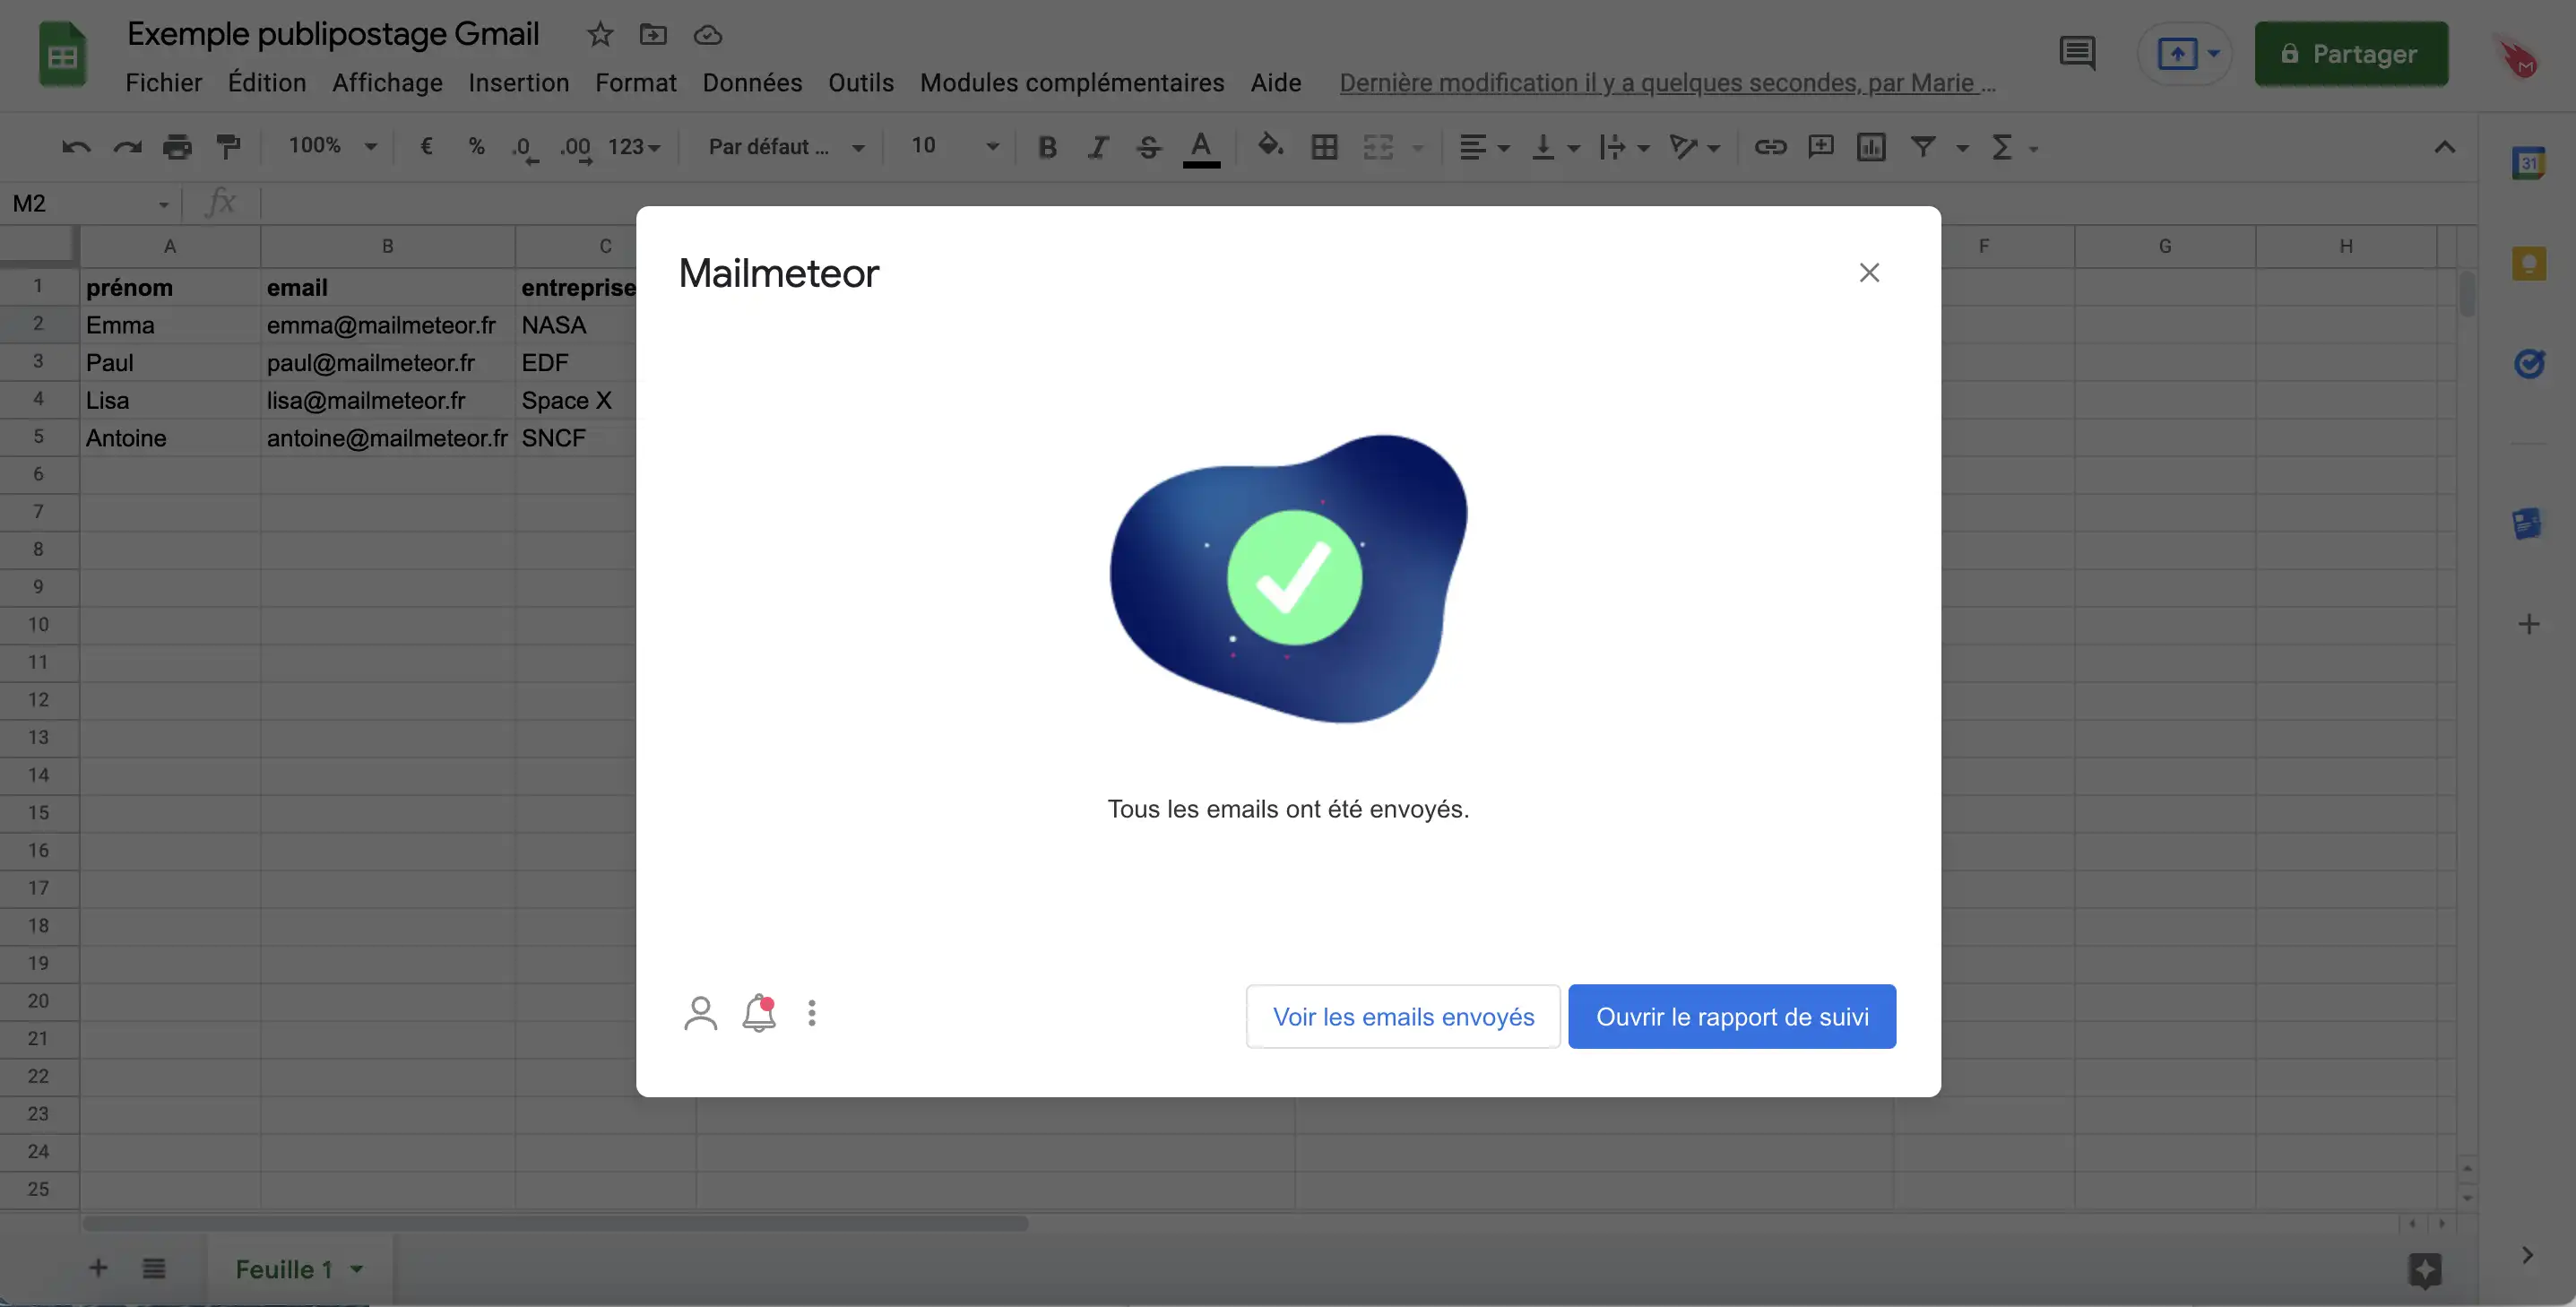Click Voir les emails envoyés button

point(1403,1016)
